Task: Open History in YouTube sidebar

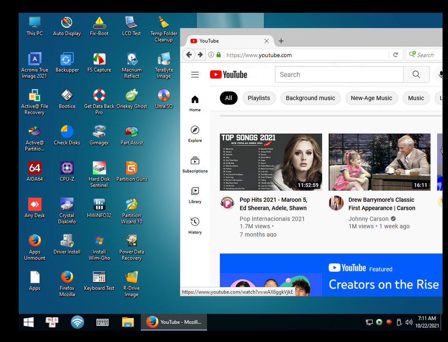Action: point(195,226)
